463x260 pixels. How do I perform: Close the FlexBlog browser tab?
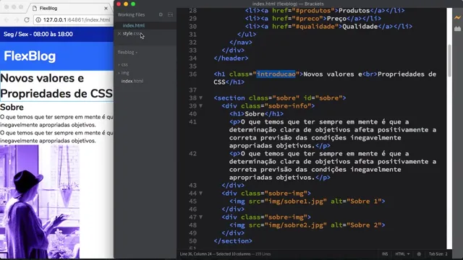pos(106,8)
